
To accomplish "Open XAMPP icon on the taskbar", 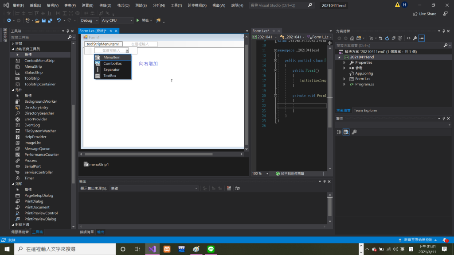I will coord(167,249).
